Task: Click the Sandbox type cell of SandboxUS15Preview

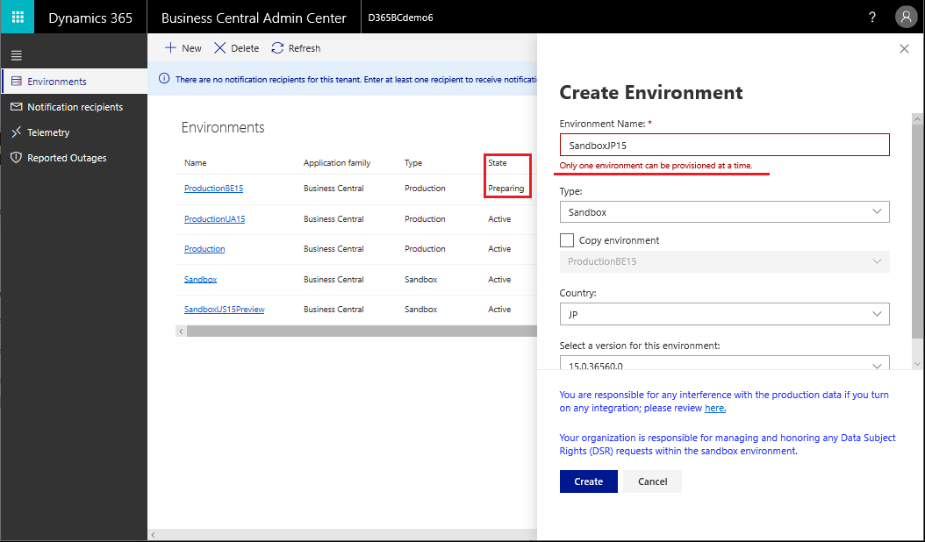Action: [420, 309]
